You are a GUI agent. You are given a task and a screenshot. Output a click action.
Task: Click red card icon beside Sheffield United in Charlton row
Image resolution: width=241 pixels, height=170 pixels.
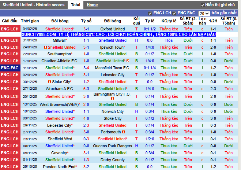click(x=128, y=61)
